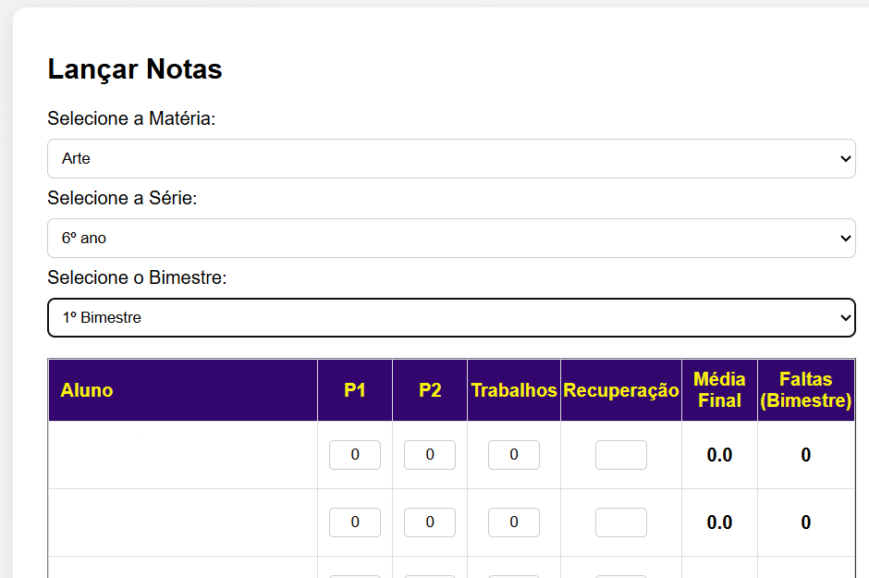
Task: Click the "Faltas (Bimestre)" column header
Action: (x=805, y=389)
